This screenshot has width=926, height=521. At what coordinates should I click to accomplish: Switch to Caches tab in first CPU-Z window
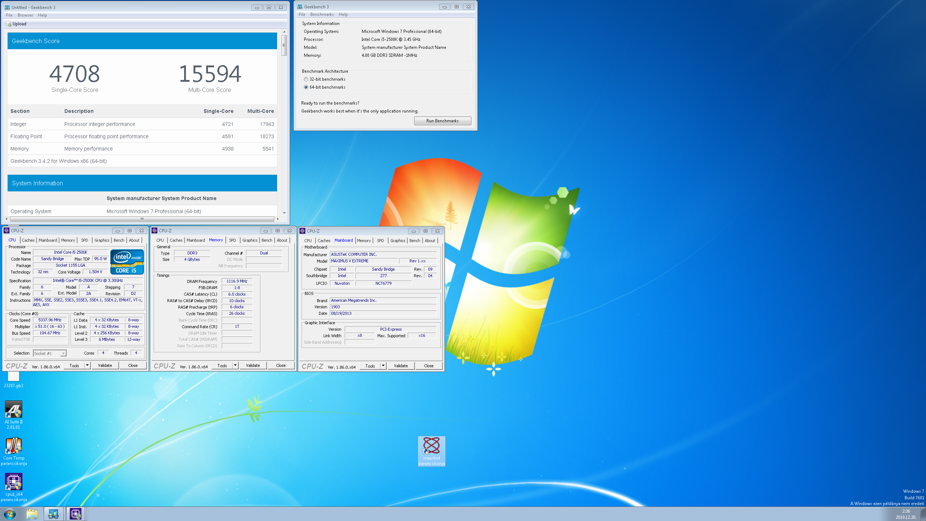point(28,240)
